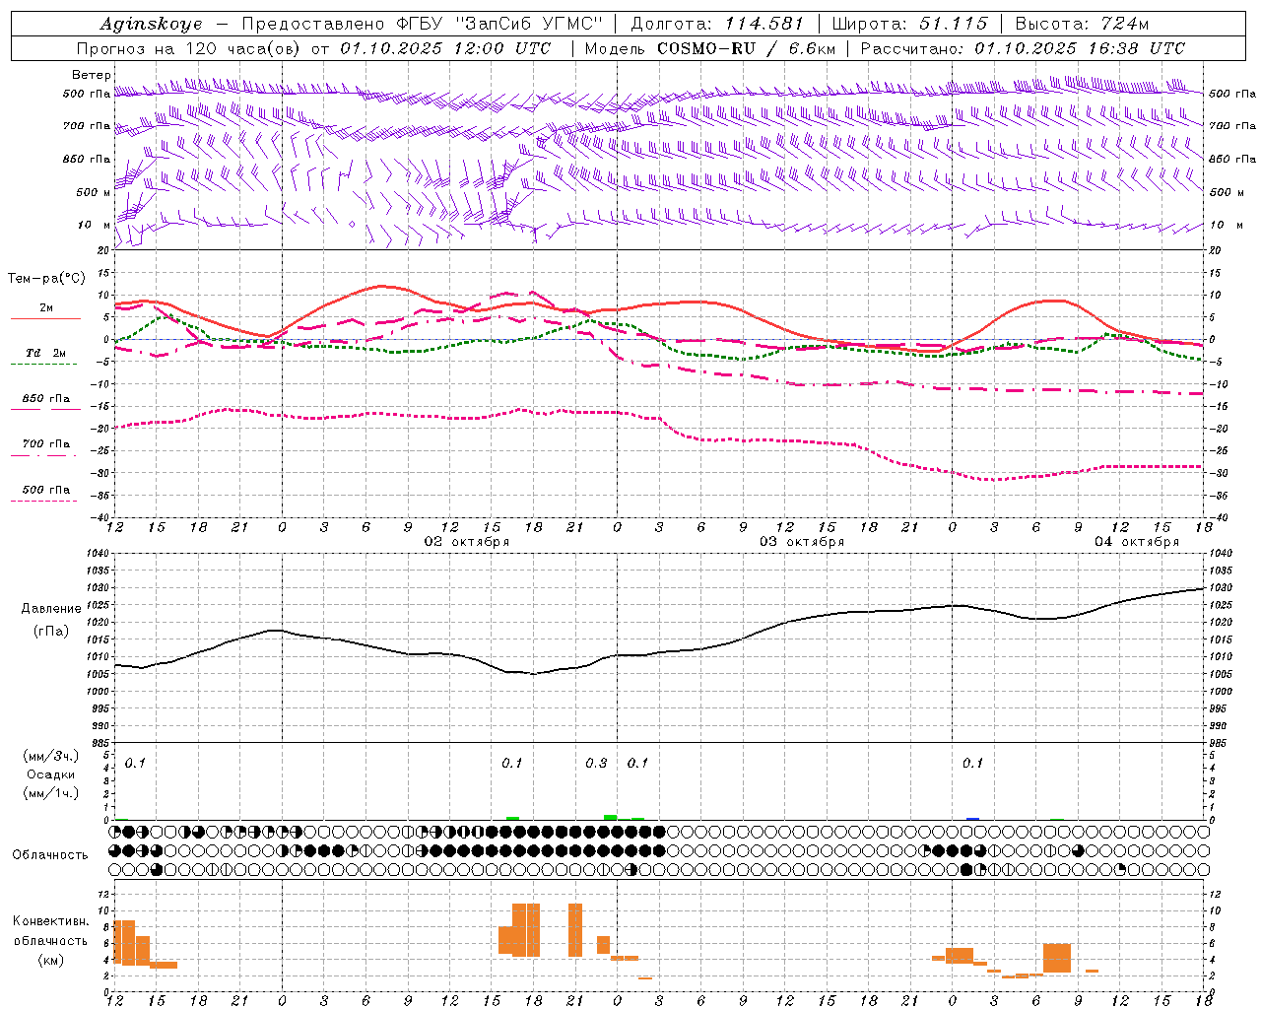This screenshot has height=1009, width=1261.
Task: Select the "Предоставлено ФГБУ ЗапСиб УГМС" text
Action: pos(422,24)
